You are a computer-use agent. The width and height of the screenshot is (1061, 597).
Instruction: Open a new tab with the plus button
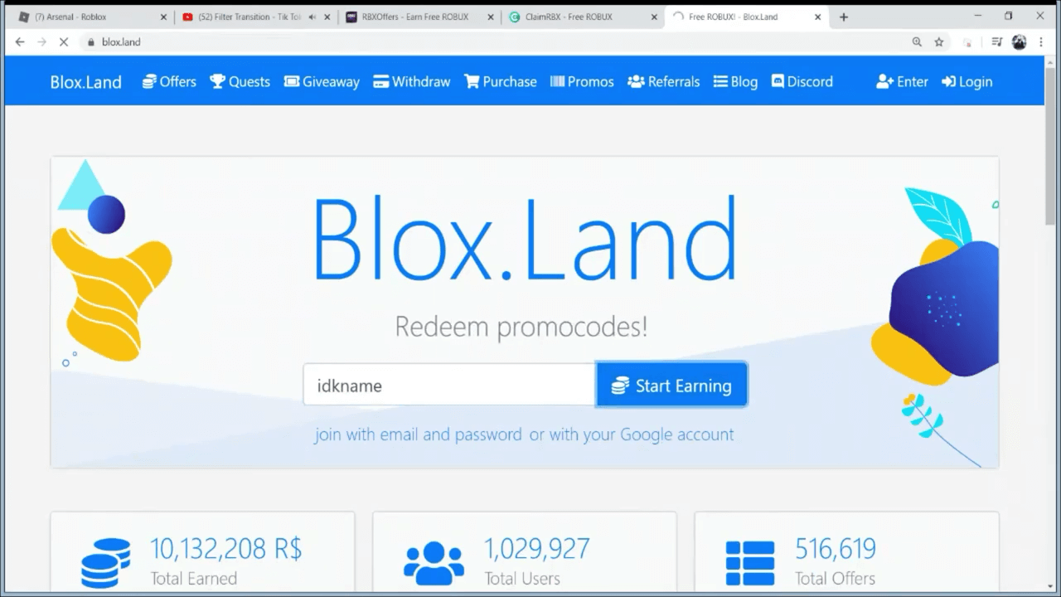coord(844,17)
